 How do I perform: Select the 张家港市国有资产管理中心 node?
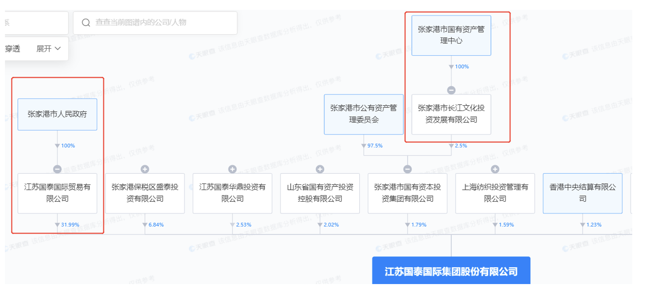pyautogui.click(x=451, y=35)
